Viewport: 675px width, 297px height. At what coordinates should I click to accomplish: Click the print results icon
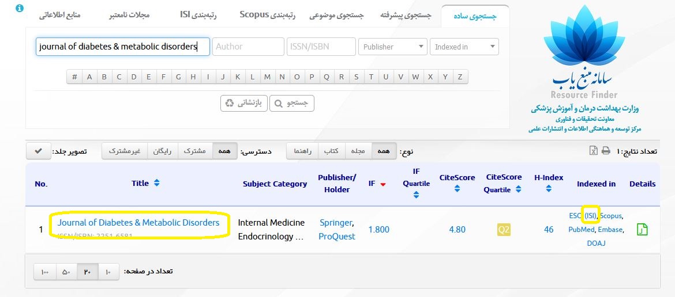[605, 151]
